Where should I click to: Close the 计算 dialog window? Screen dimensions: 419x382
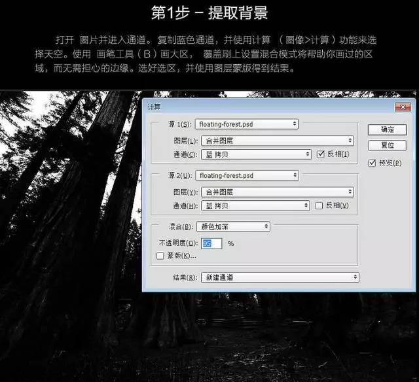(403, 107)
